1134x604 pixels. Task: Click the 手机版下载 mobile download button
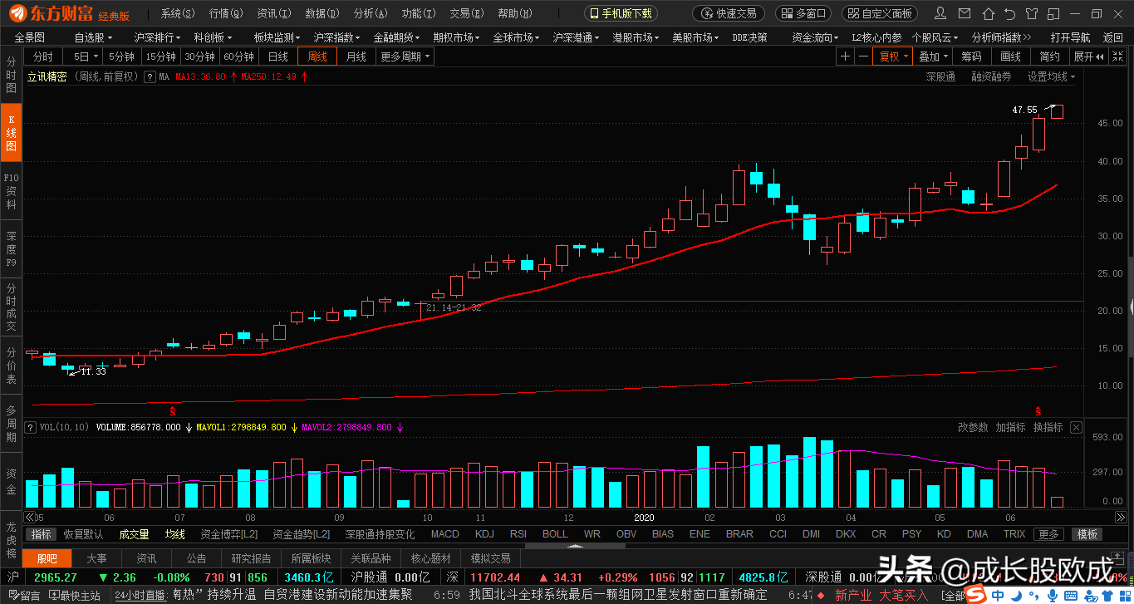click(621, 13)
